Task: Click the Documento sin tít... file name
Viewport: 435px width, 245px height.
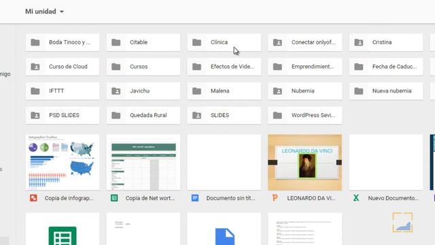Action: click(x=231, y=198)
